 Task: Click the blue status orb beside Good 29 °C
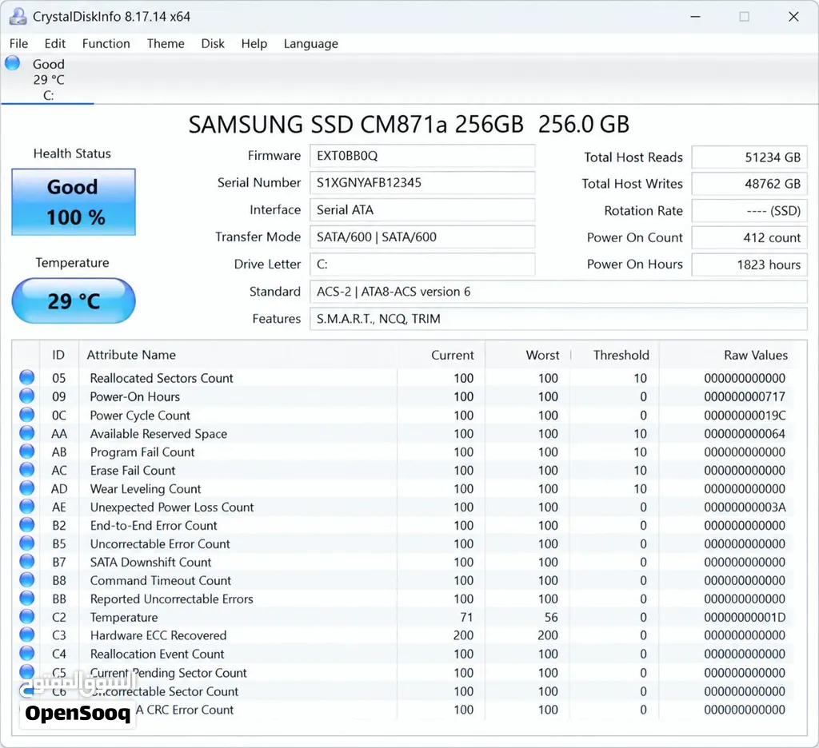pos(13,63)
